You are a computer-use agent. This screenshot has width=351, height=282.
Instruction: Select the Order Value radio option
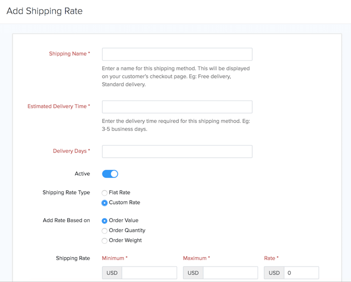[104, 221]
